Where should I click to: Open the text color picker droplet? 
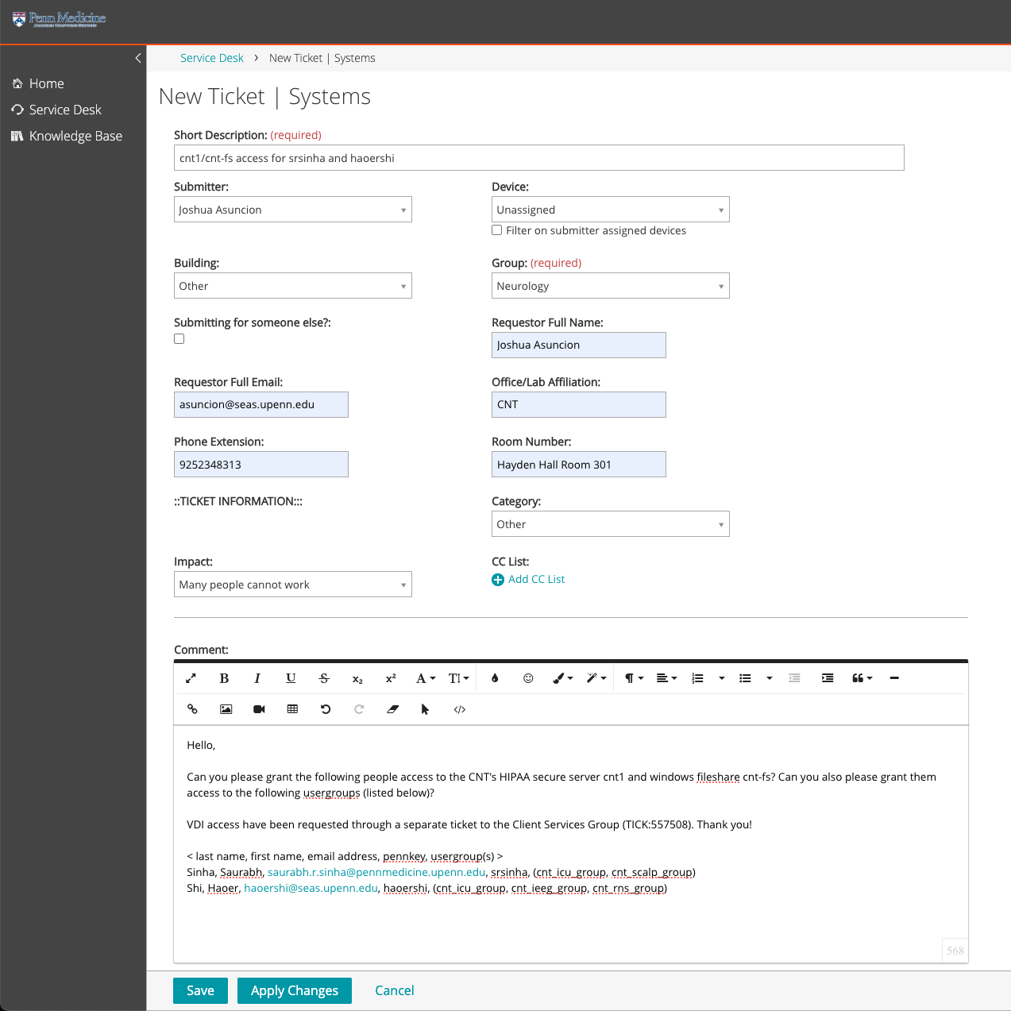(x=495, y=678)
